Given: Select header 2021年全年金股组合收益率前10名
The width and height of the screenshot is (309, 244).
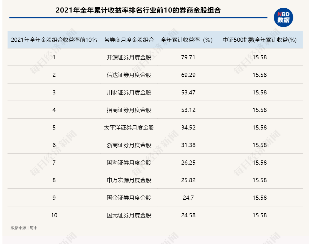Looking at the screenshot, I should click(54, 40).
